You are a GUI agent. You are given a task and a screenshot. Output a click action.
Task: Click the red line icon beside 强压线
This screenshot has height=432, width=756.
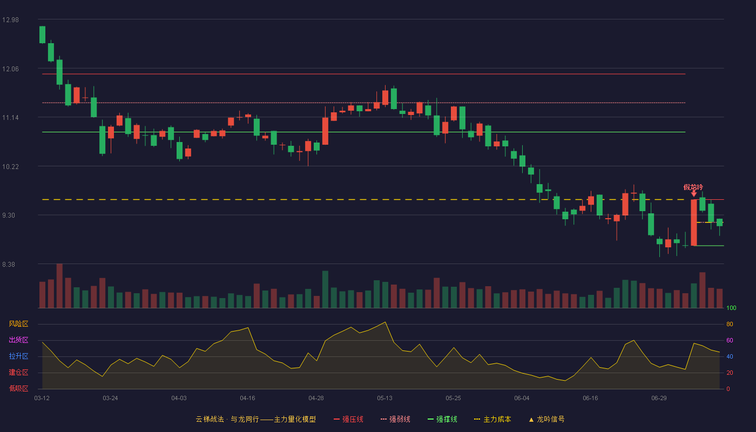point(336,419)
